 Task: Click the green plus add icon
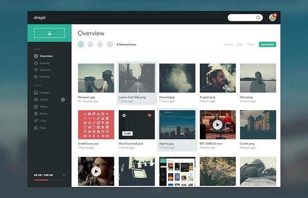click(81, 44)
